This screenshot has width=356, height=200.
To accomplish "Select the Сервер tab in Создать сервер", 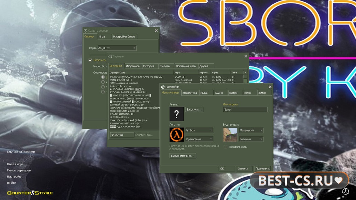I will coord(90,36).
